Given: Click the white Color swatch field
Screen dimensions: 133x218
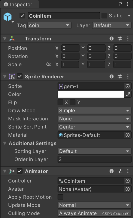Looking at the screenshot, I should 91,94.
